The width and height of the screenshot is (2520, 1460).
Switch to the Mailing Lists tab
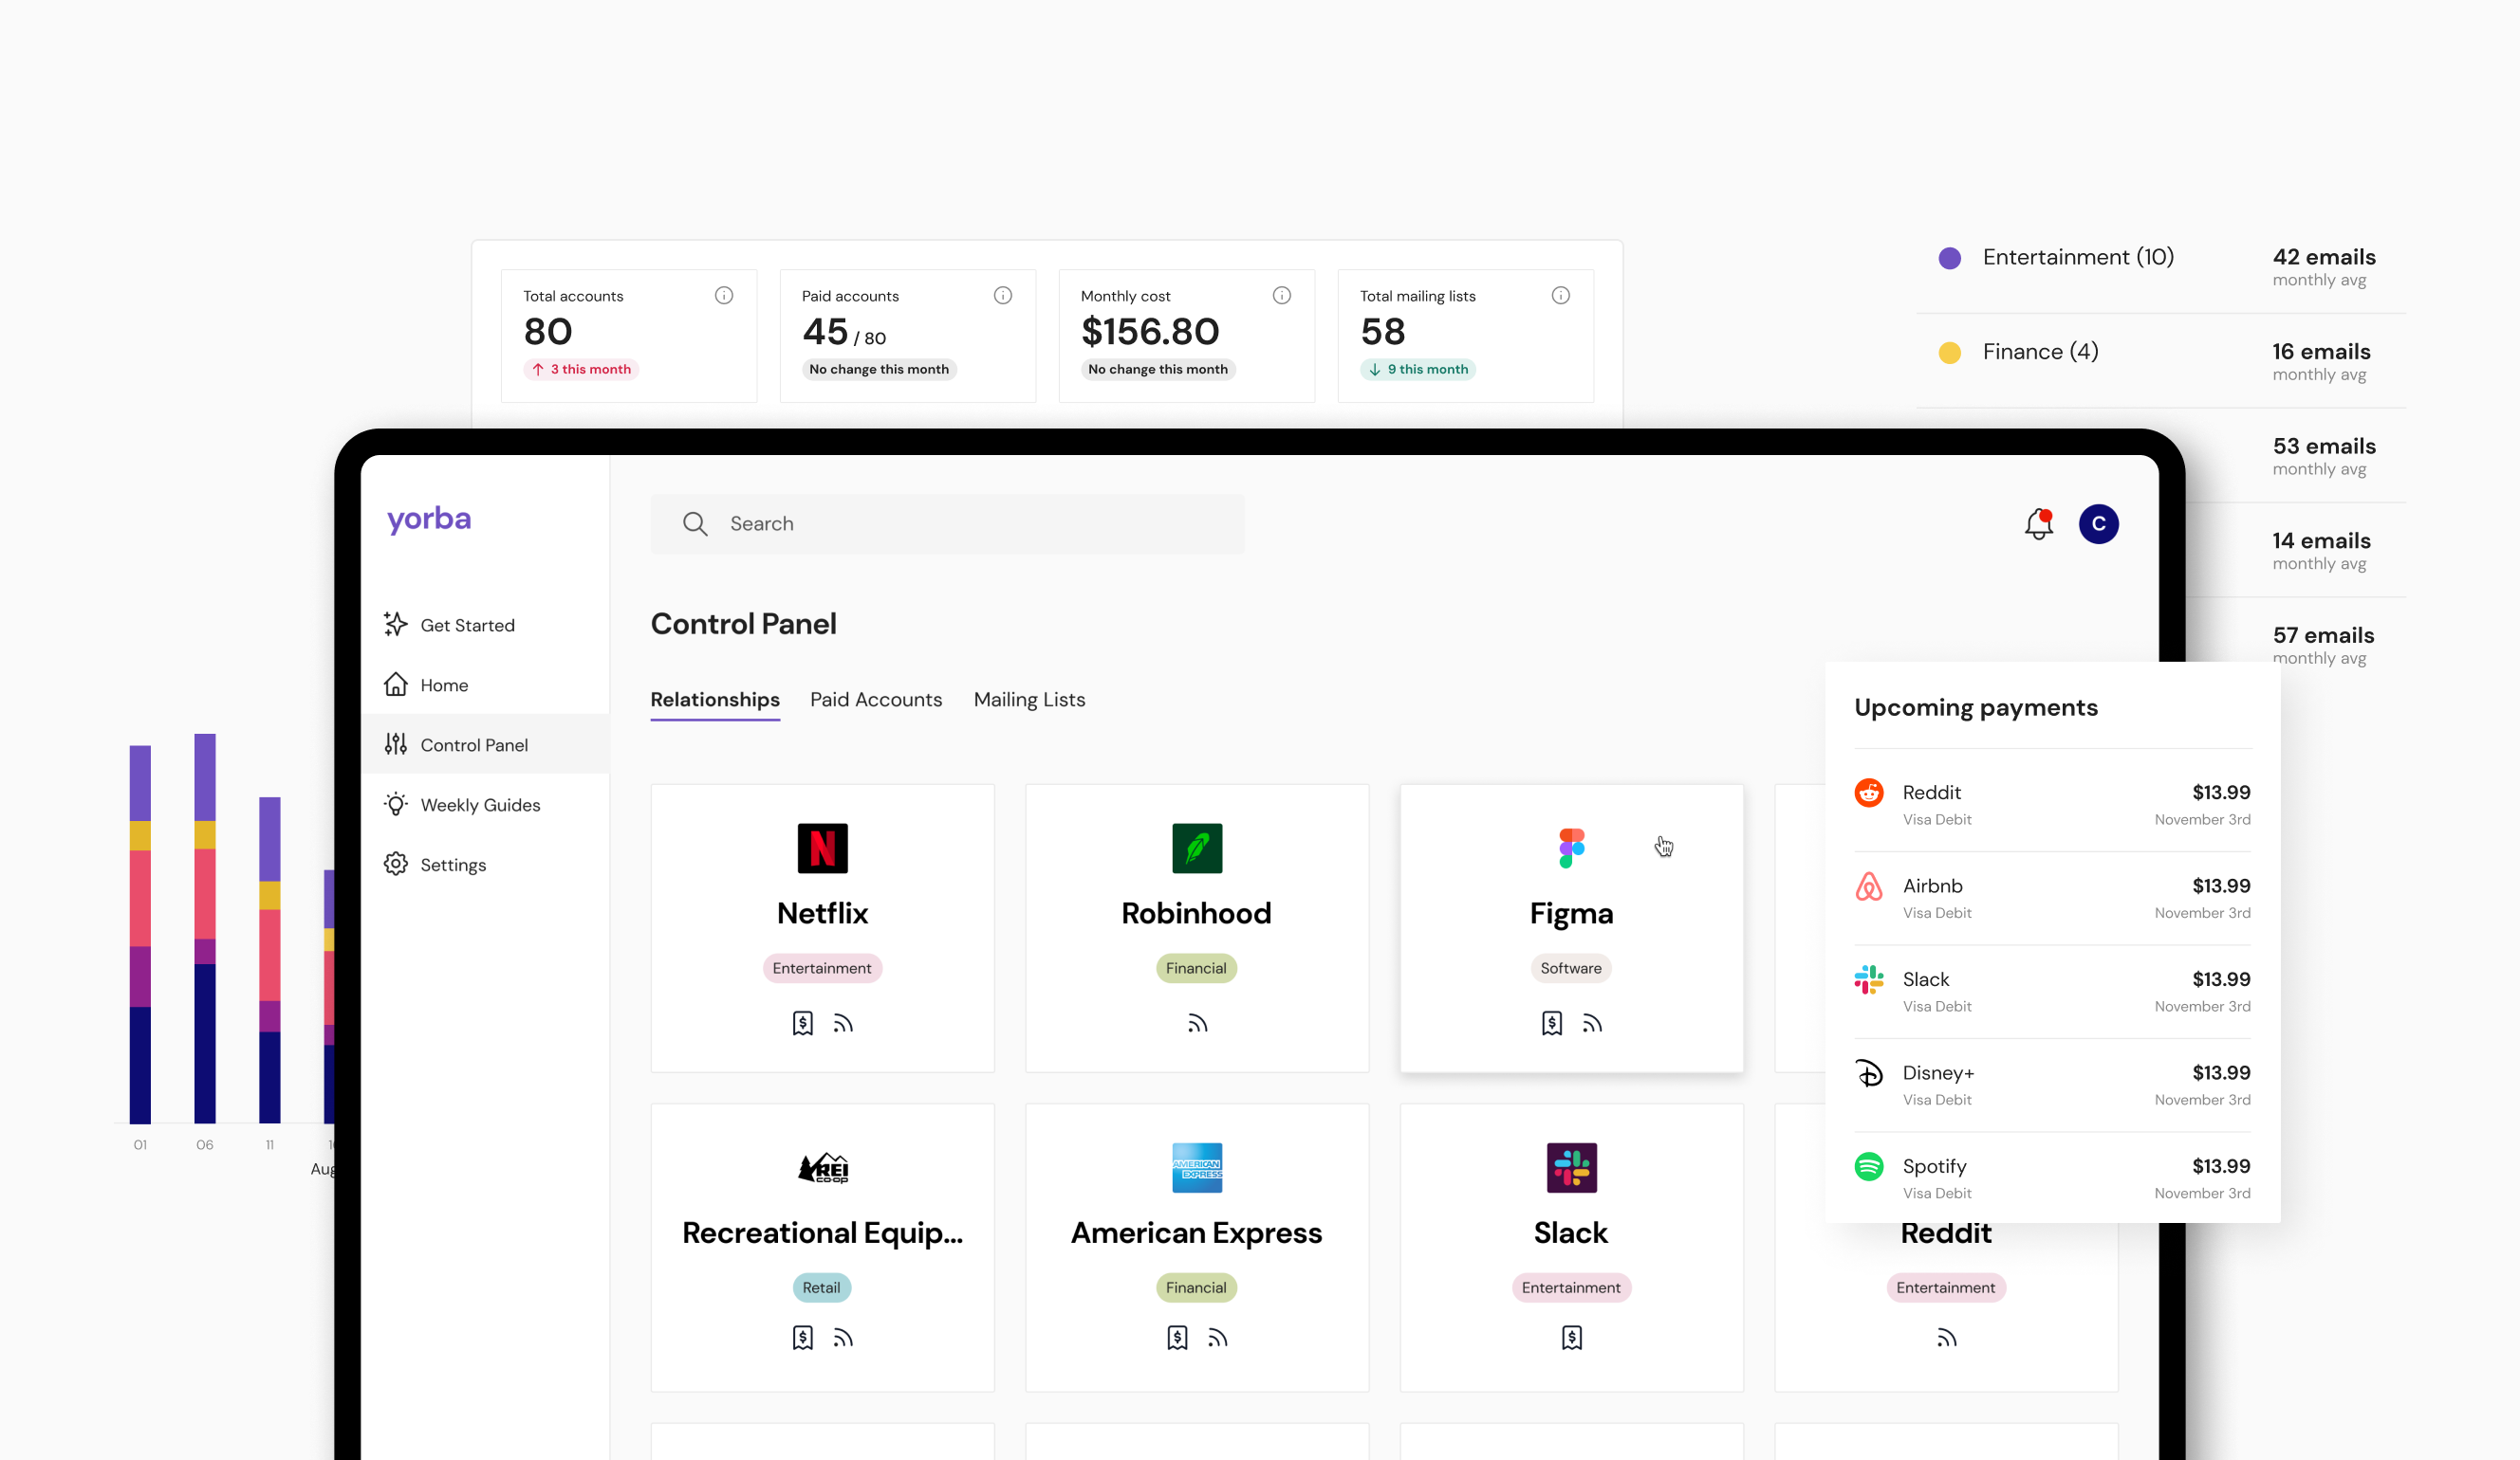[1029, 700]
